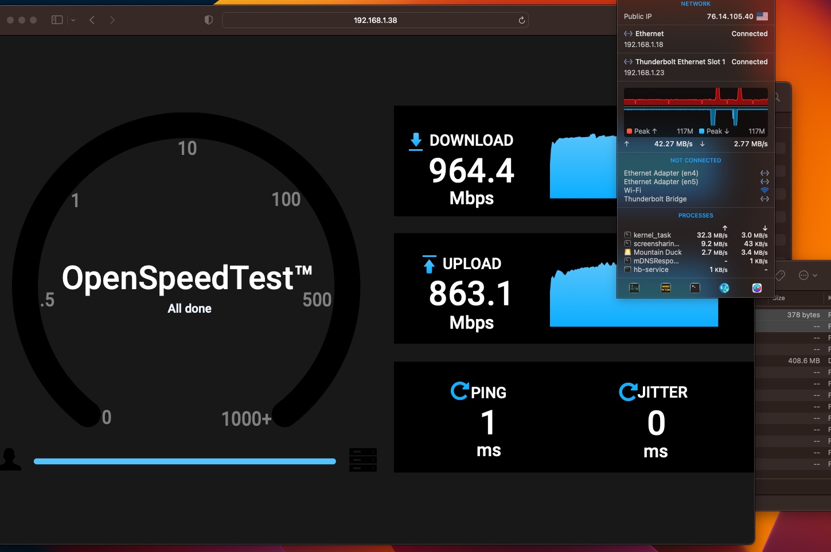The width and height of the screenshot is (831, 552).
Task: Click the user silhouette icon
Action: (x=10, y=460)
